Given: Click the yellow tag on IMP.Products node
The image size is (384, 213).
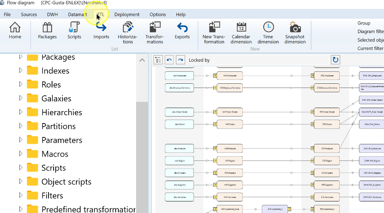Looking at the screenshot, I should [215, 149].
